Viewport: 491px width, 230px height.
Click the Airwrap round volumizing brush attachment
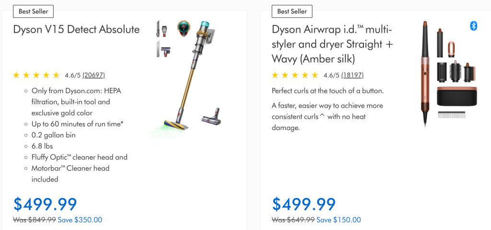tap(455, 73)
